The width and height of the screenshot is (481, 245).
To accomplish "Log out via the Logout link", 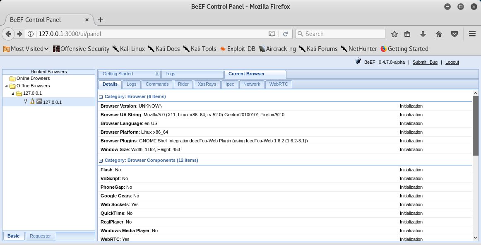I will [452, 62].
